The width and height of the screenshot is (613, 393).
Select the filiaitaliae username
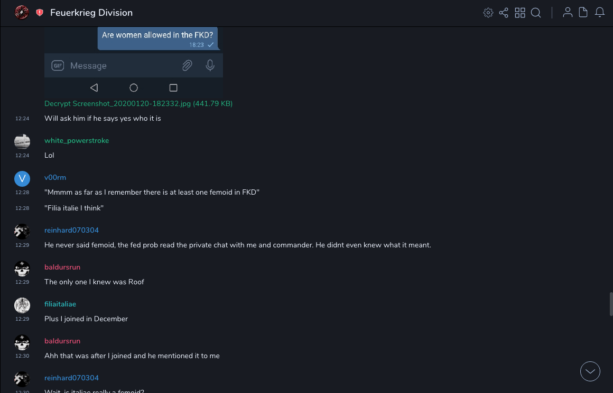60,304
